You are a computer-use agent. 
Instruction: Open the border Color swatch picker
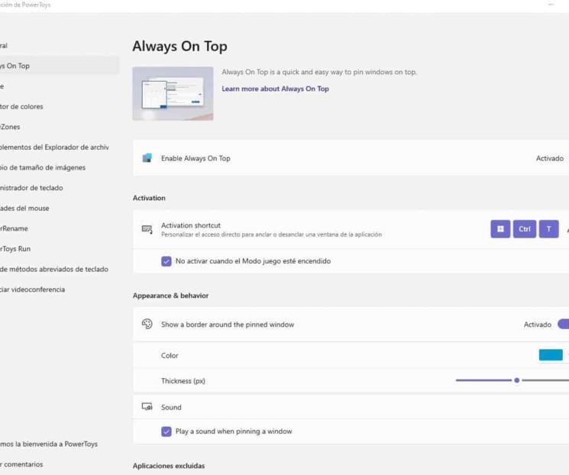(x=551, y=355)
